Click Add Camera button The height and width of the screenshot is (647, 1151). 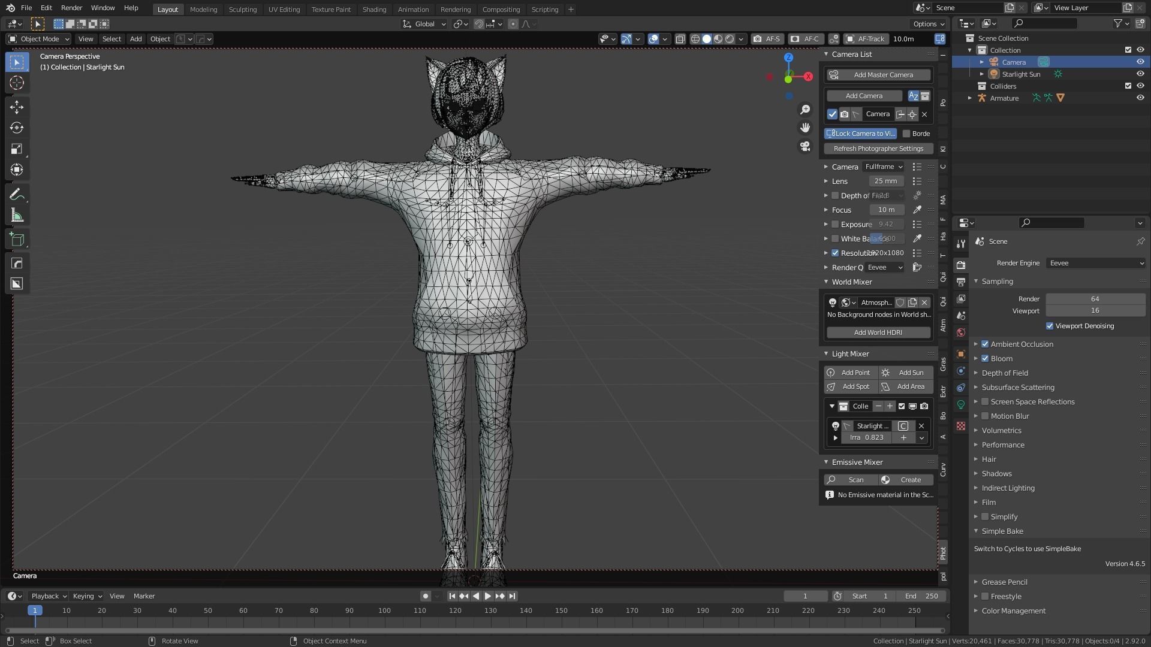864,96
